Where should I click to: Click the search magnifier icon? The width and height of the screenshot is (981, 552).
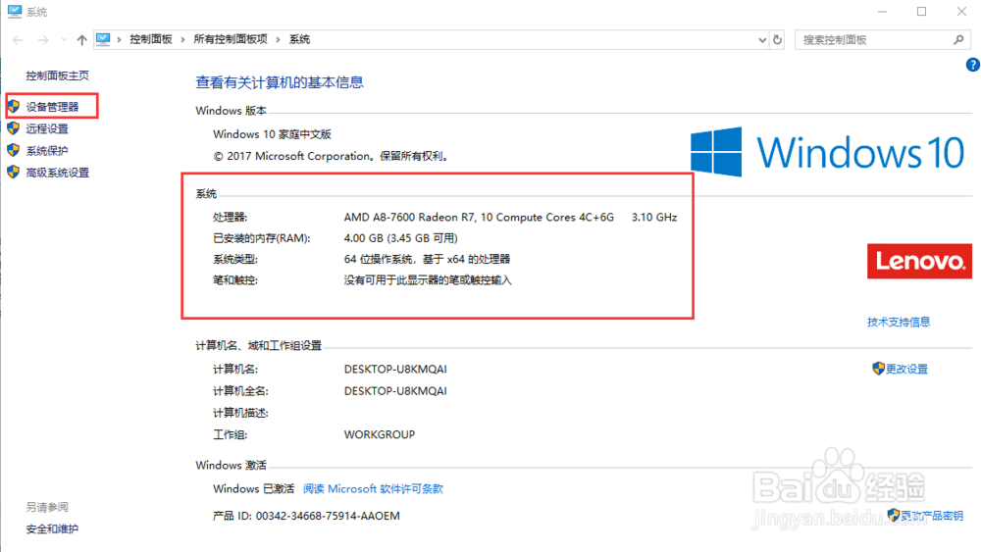tap(958, 40)
